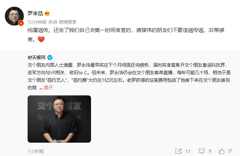
Task: Like the post with thumbs-up icon
Action: (221, 151)
